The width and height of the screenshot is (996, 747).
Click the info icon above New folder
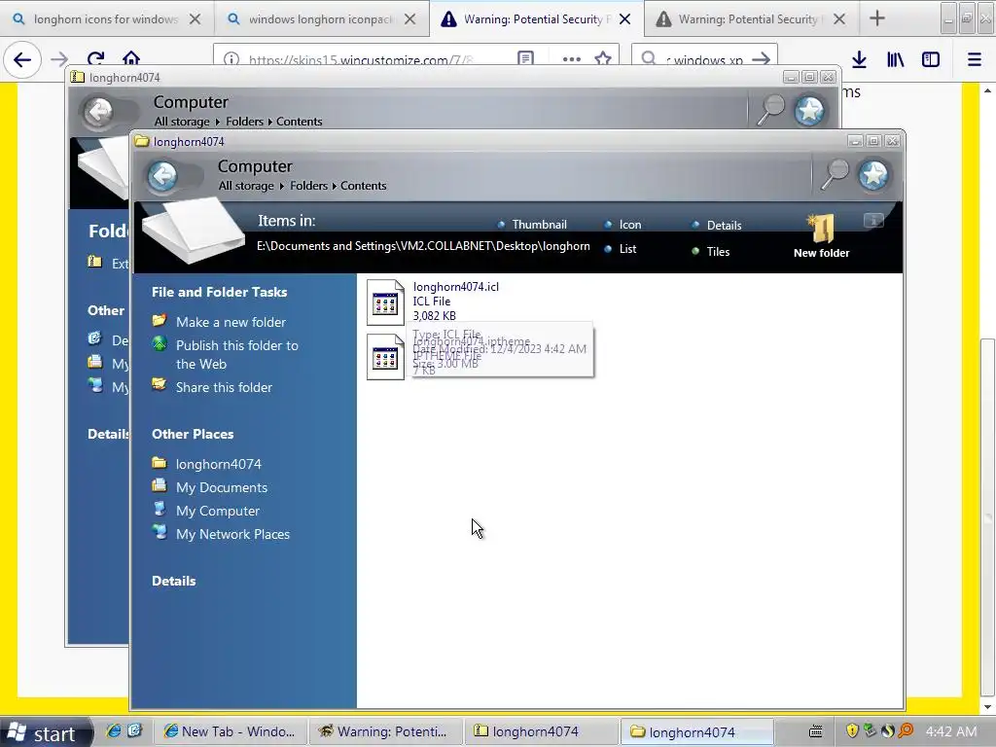[x=874, y=221]
